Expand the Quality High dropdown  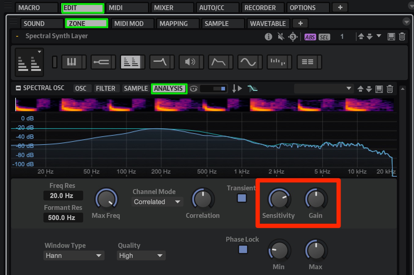141,255
